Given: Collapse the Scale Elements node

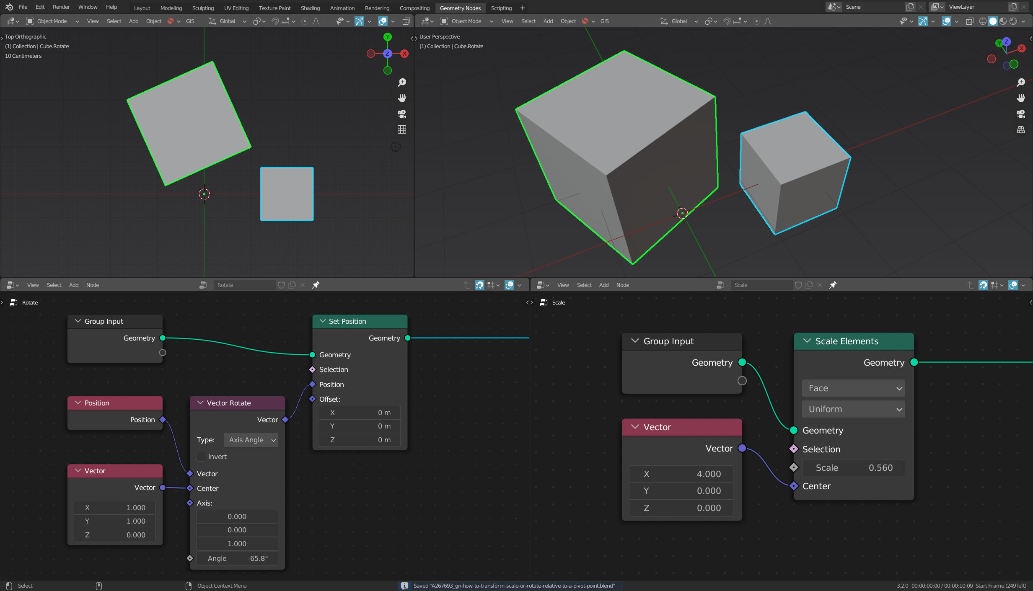Looking at the screenshot, I should tap(807, 341).
